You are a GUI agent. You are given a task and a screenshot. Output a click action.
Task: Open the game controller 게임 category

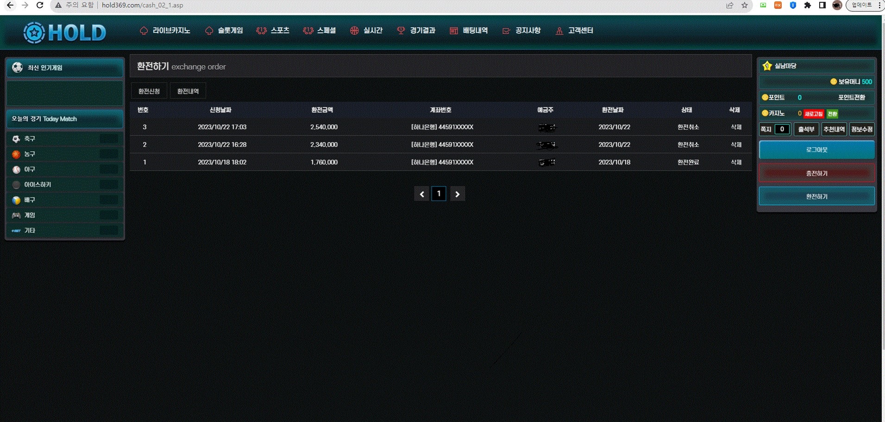pos(16,215)
